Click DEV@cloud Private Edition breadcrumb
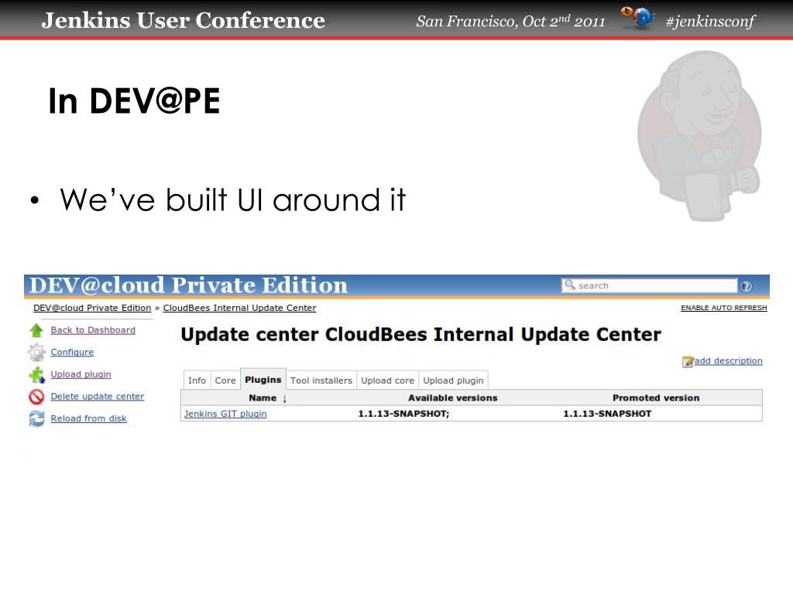The image size is (793, 594). click(92, 308)
